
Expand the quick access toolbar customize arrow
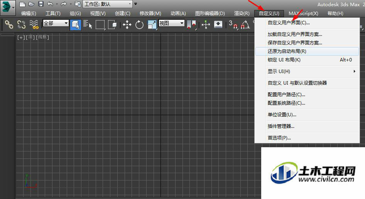point(135,4)
